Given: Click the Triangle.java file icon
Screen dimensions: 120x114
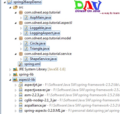Looking at the screenshot, I should point(26,49).
